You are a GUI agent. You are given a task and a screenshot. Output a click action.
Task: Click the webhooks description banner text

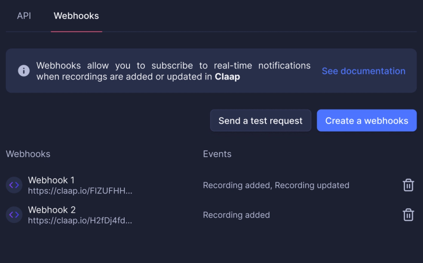click(x=173, y=71)
